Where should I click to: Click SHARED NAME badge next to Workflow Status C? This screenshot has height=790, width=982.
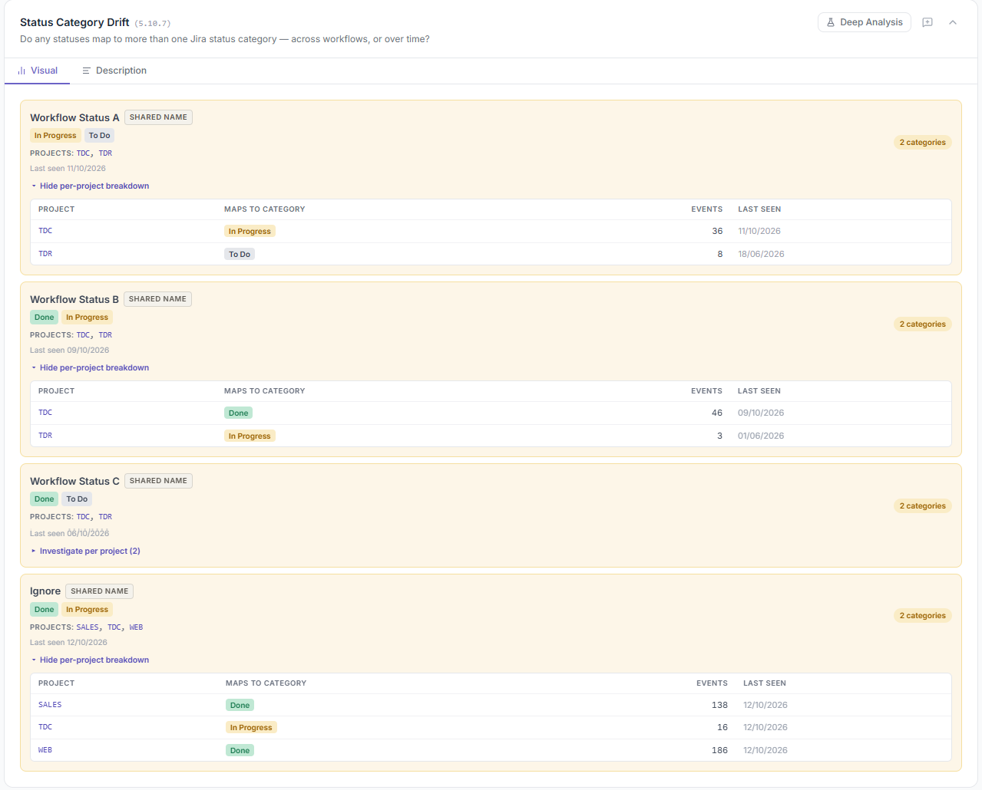click(158, 481)
